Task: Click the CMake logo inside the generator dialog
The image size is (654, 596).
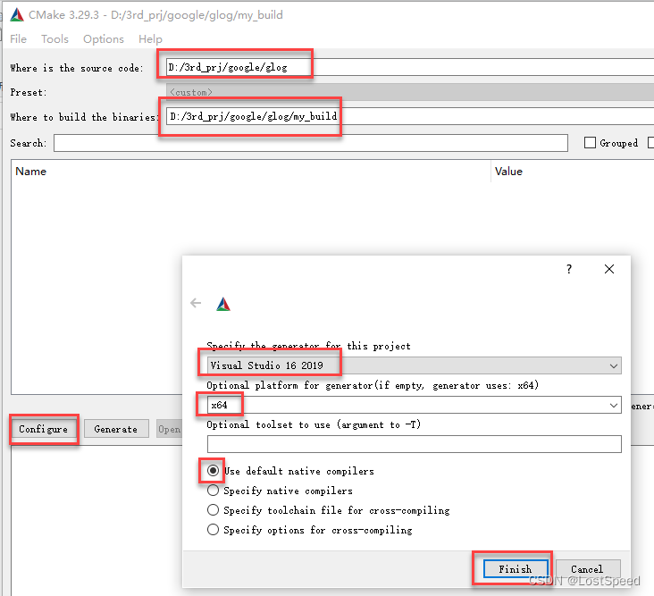Action: click(223, 304)
